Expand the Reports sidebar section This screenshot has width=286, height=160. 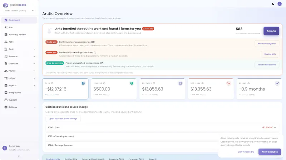(34, 85)
